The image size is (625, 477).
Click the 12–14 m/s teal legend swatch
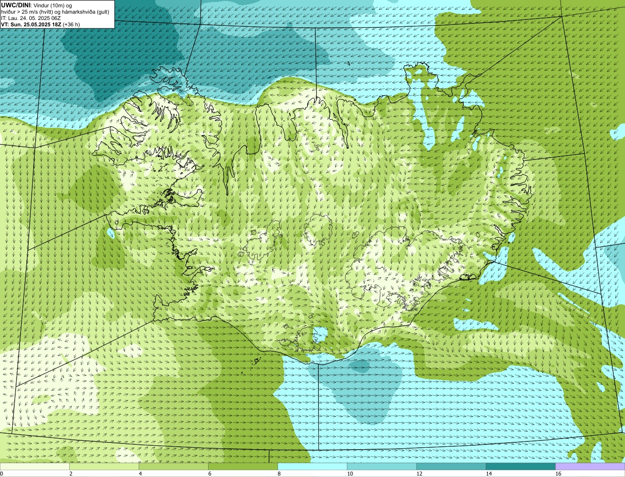pos(451,467)
